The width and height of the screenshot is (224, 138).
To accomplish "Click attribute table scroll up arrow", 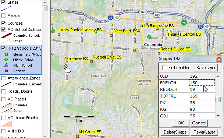I will click(x=218, y=76).
